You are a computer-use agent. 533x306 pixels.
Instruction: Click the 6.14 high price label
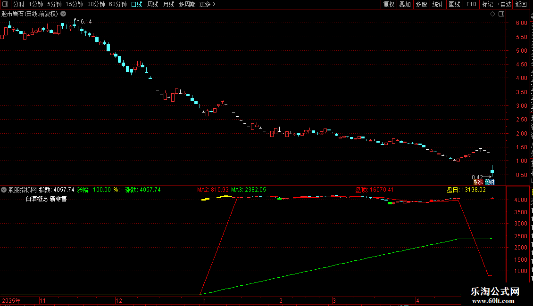[x=86, y=21]
